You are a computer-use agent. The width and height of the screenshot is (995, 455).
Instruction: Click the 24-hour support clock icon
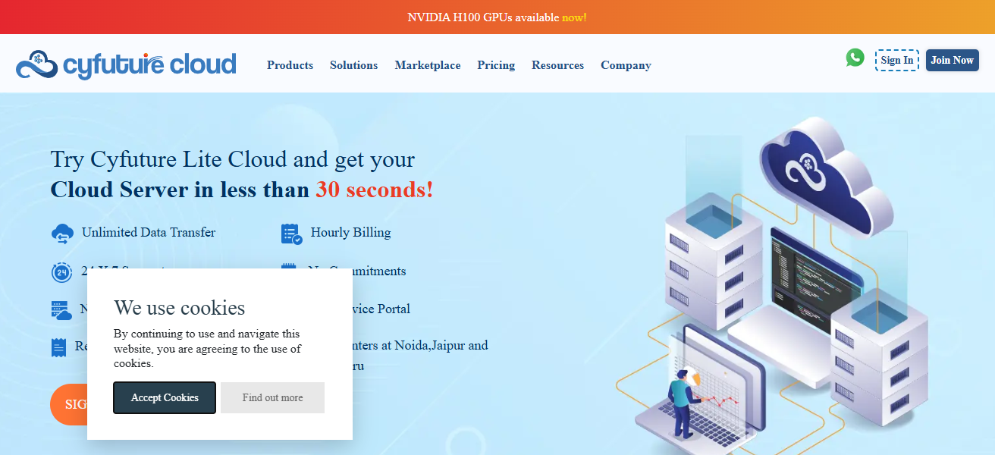61,272
